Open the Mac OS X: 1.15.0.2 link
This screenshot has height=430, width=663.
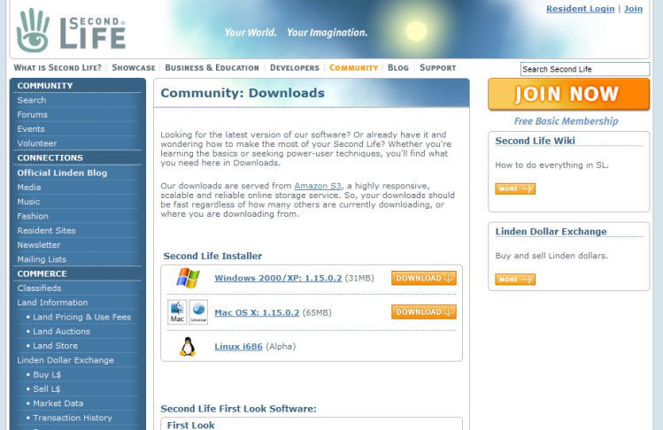[x=257, y=312]
